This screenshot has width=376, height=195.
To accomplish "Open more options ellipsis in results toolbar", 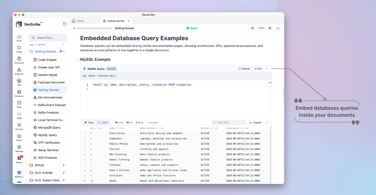I will coord(267,122).
